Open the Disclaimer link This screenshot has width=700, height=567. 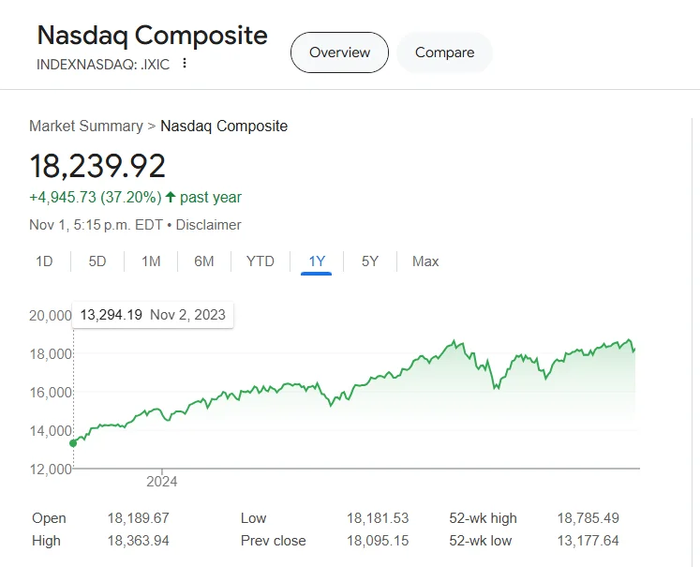(207, 225)
